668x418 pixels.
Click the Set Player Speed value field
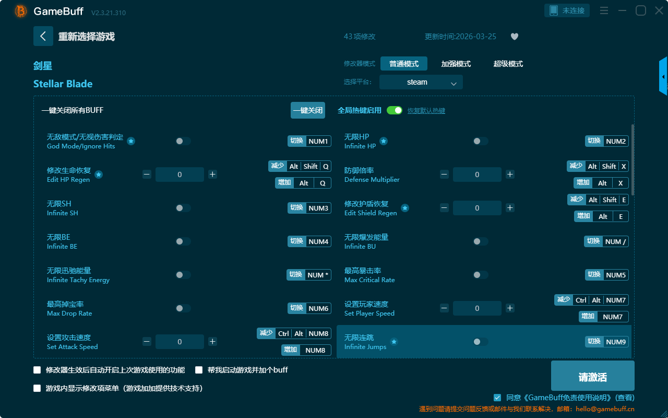(476, 308)
